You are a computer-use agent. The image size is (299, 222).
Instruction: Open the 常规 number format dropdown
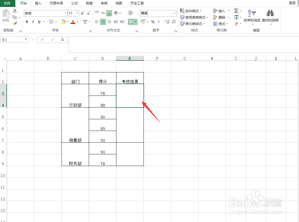click(x=174, y=13)
